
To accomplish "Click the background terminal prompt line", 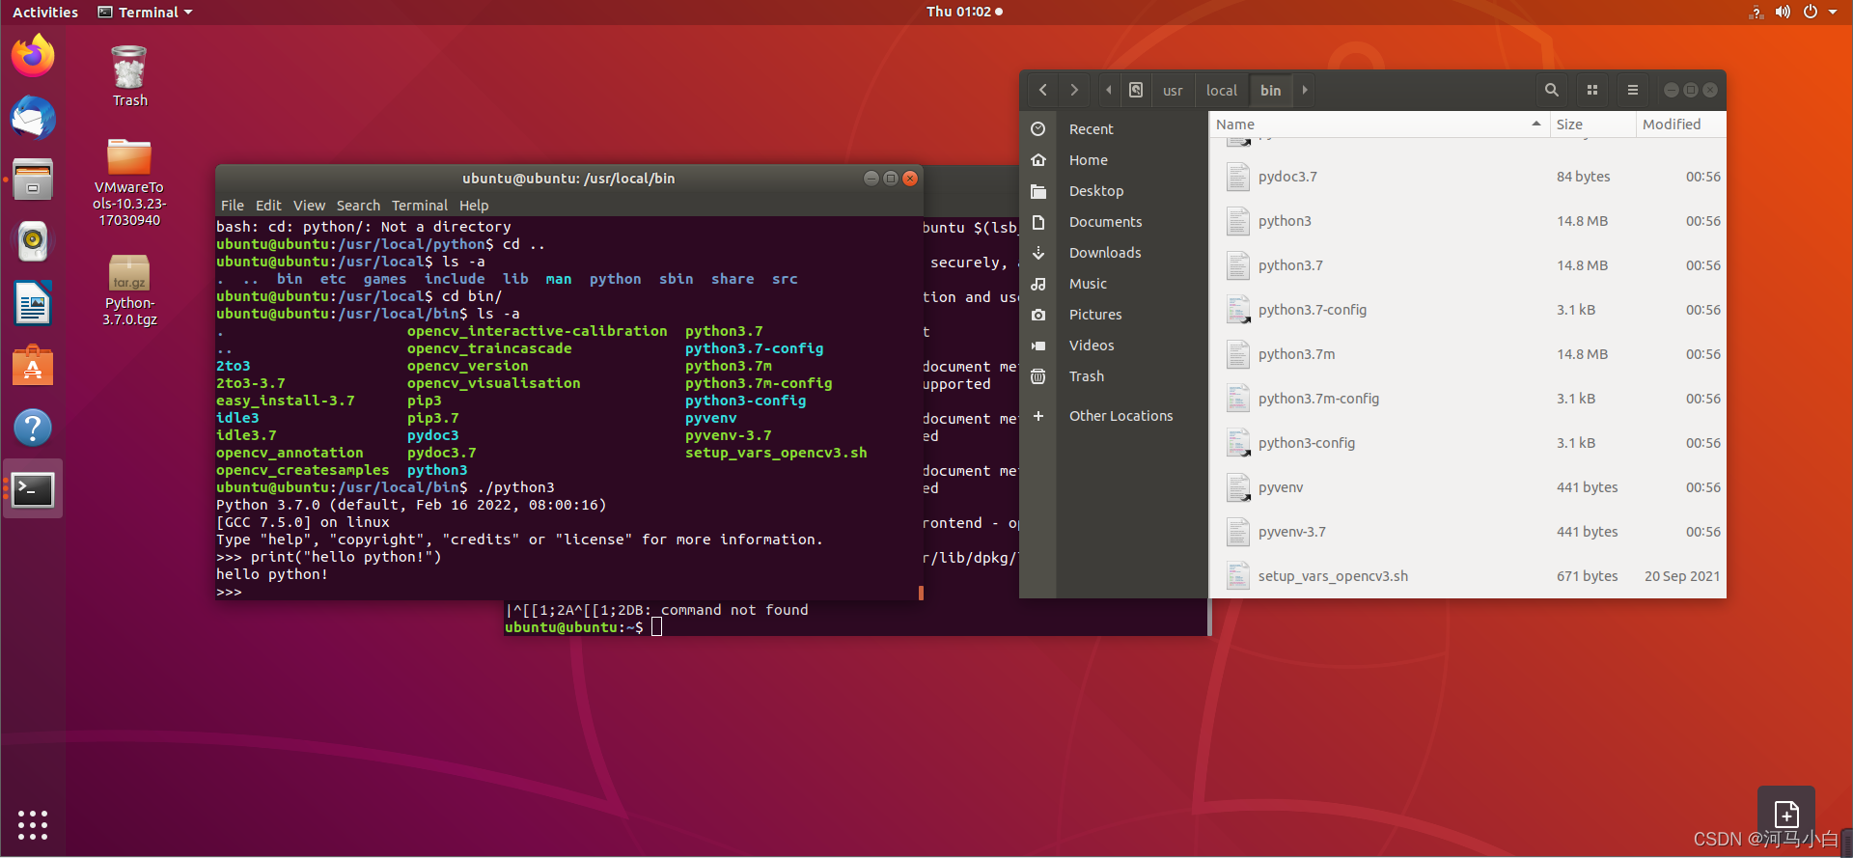I will pos(583,627).
